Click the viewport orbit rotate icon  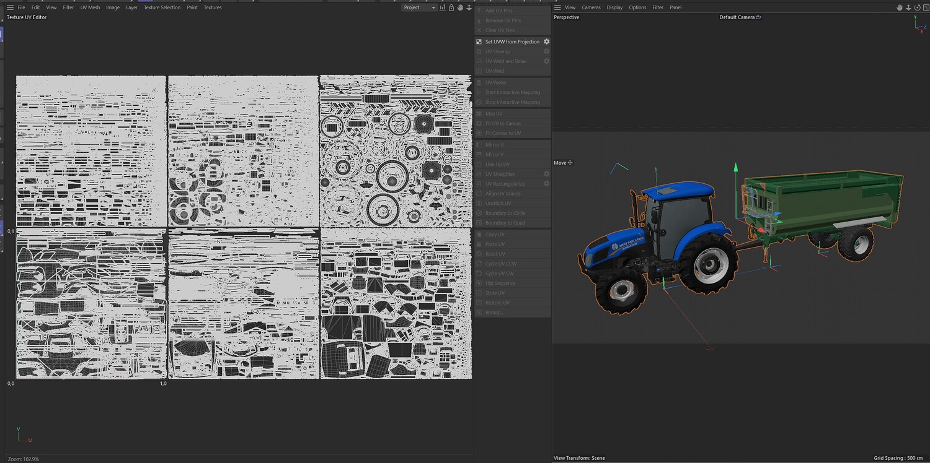916,7
